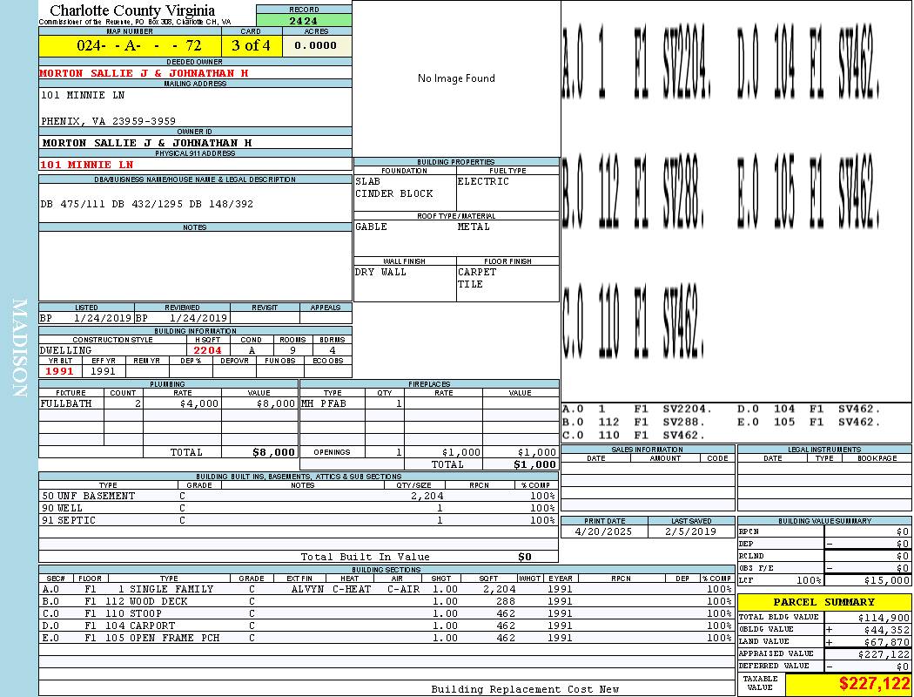Select construction style DWELLING

pos(66,350)
